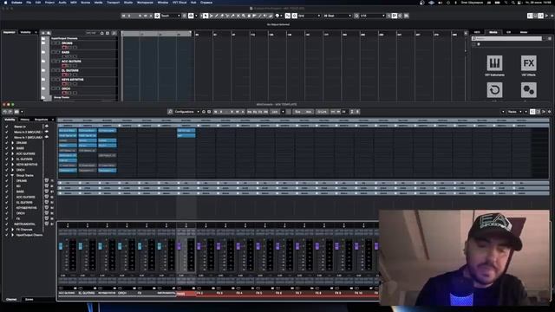Open the Workspaces menu
Screen dimensions: 555x312
pos(145,3)
